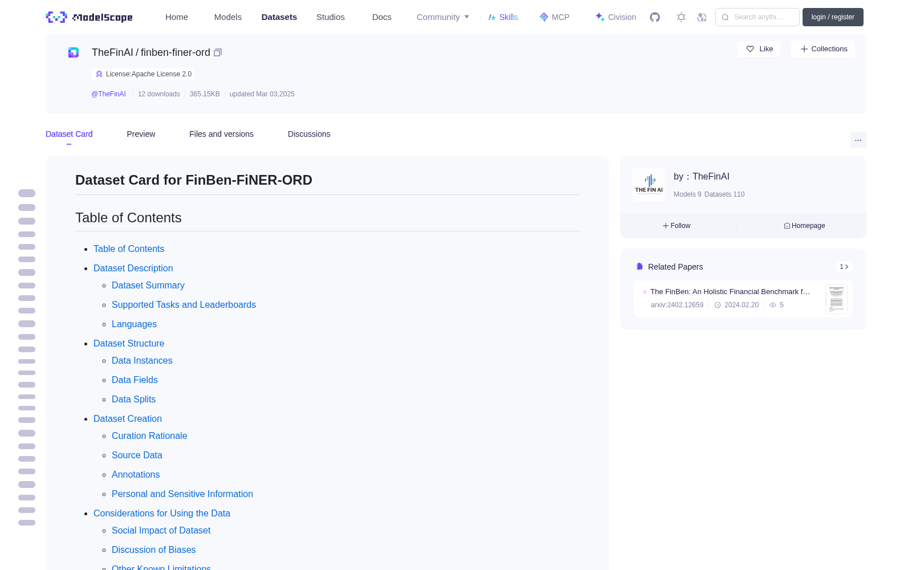Image resolution: width=912 pixels, height=570 pixels.
Task: Select the Dataset Card tab
Action: [x=69, y=134]
